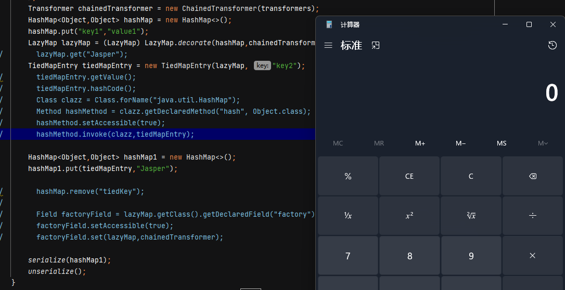
Task: Click the backspace key in Calculator
Action: (x=532, y=176)
